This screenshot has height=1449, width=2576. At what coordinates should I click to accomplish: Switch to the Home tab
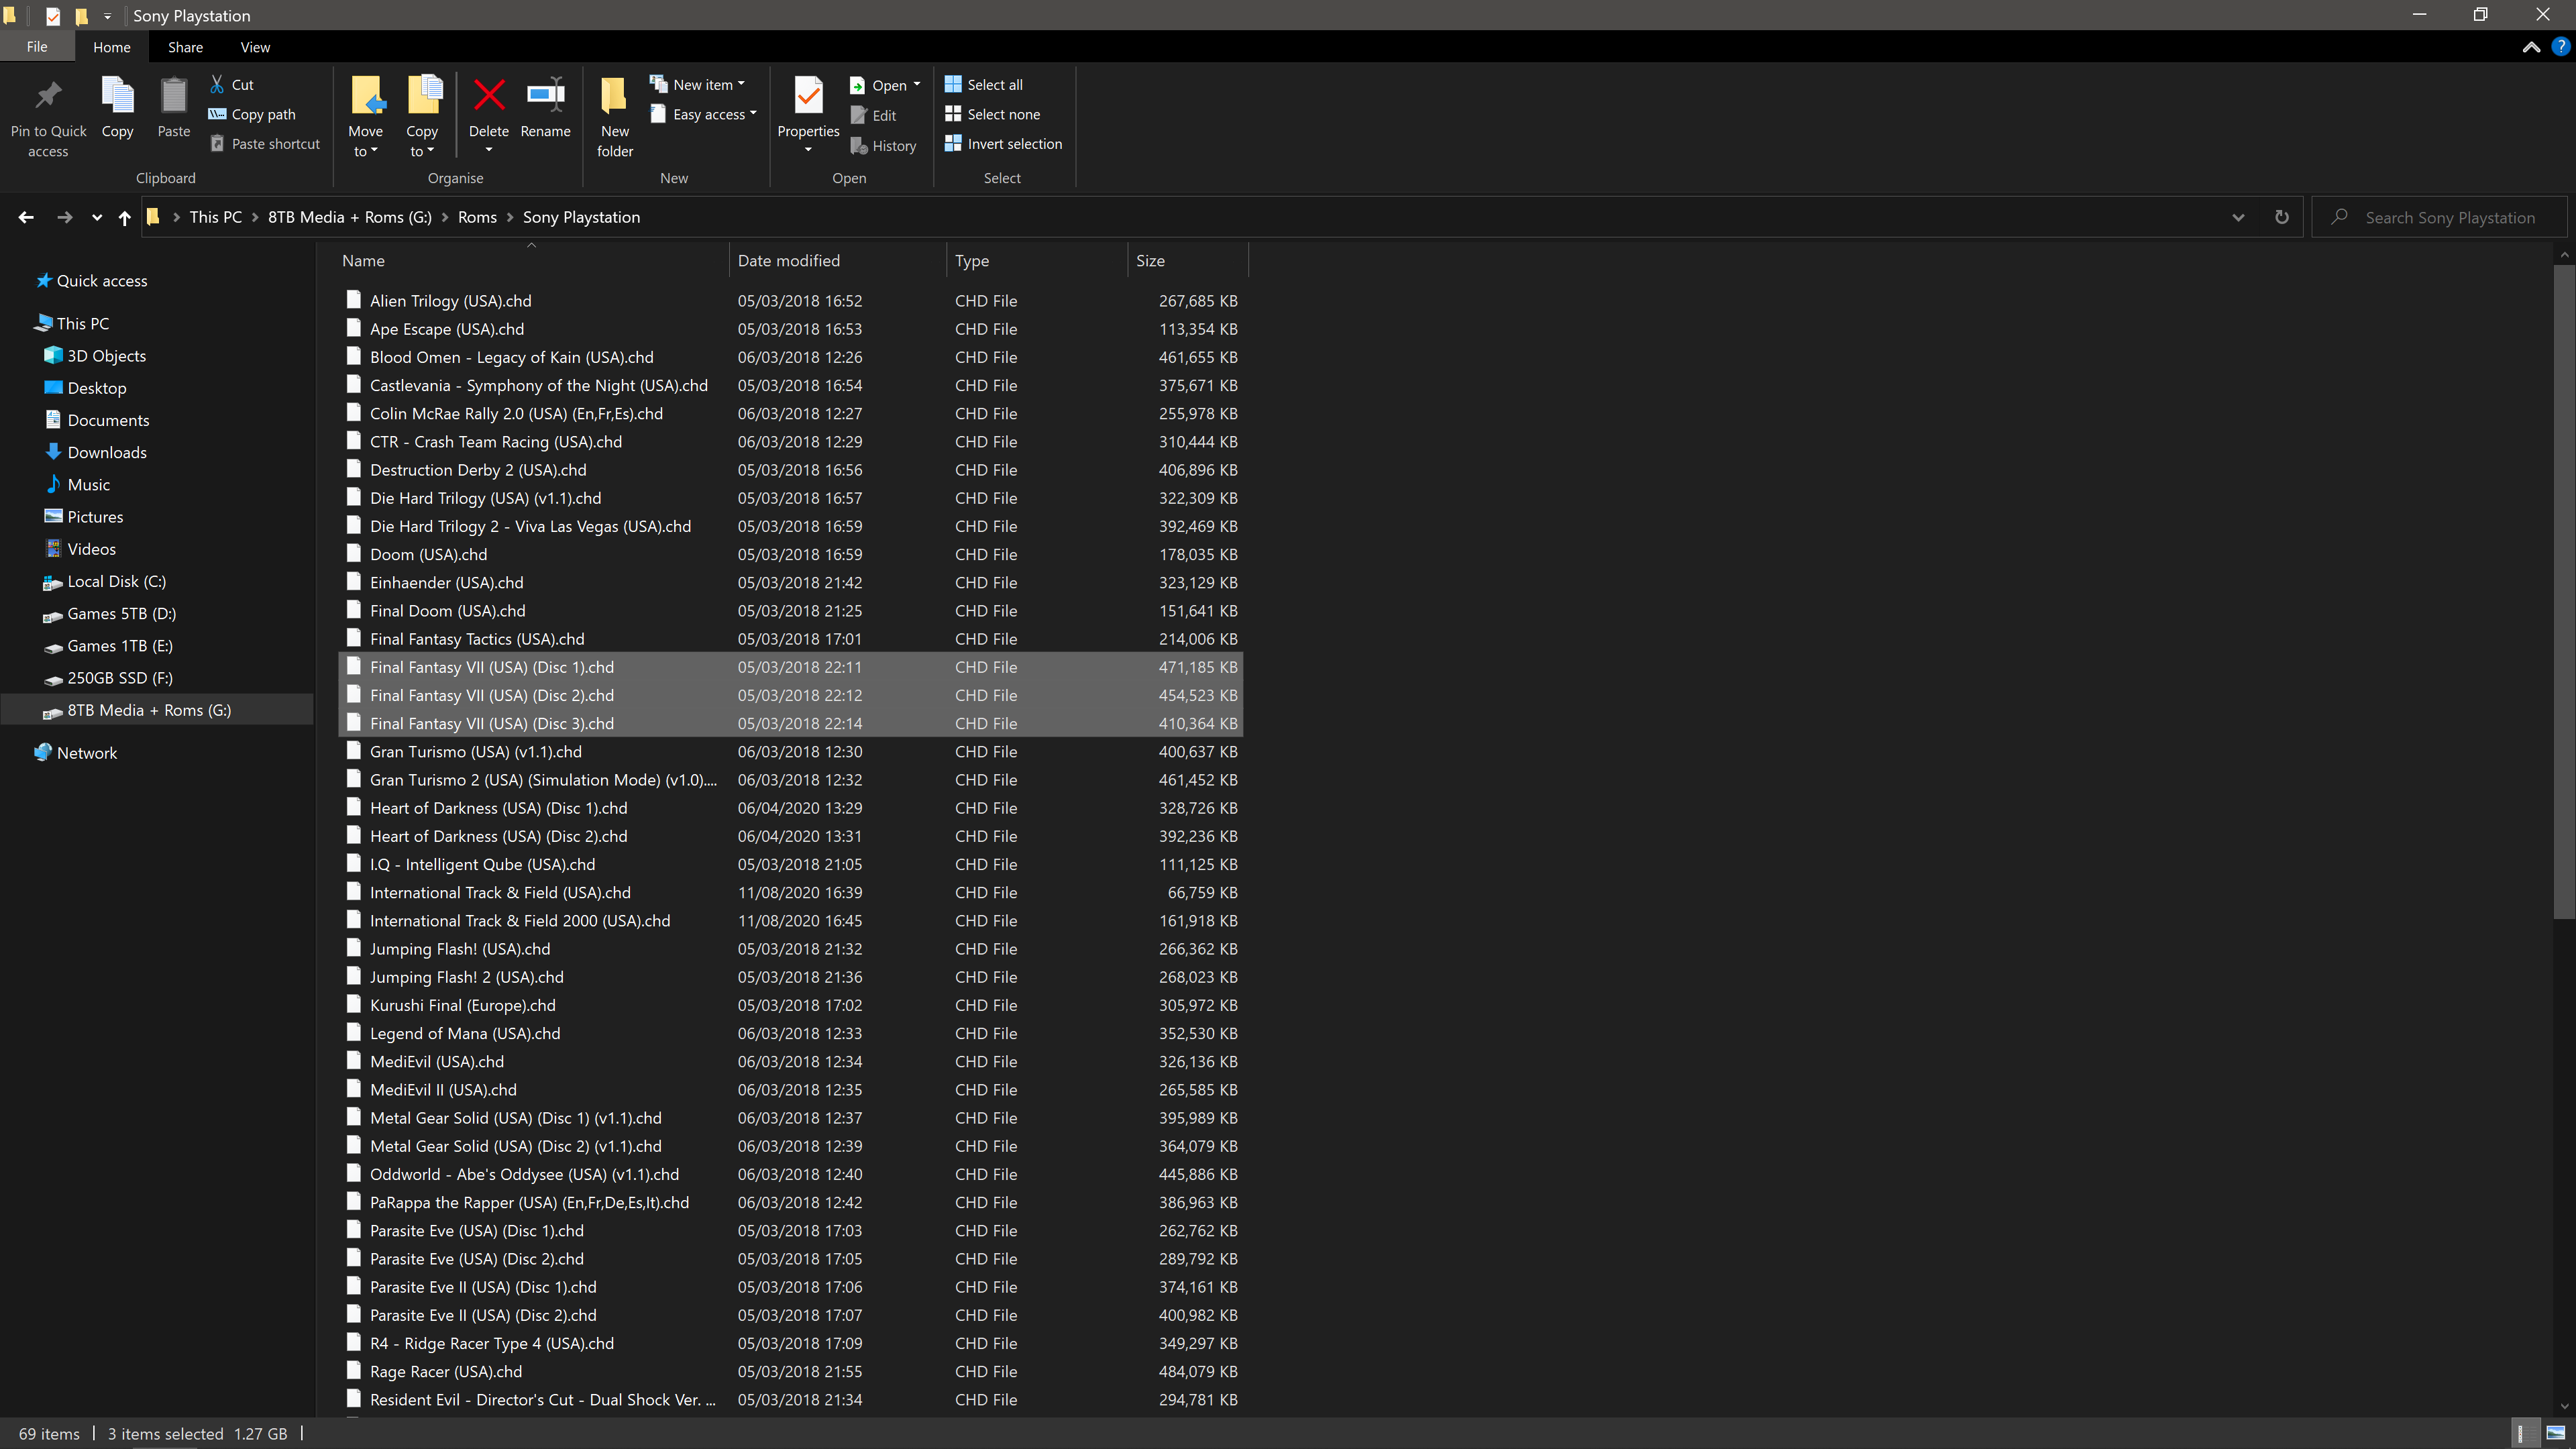point(111,47)
